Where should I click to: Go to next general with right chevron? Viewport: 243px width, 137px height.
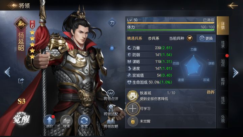click(236, 72)
